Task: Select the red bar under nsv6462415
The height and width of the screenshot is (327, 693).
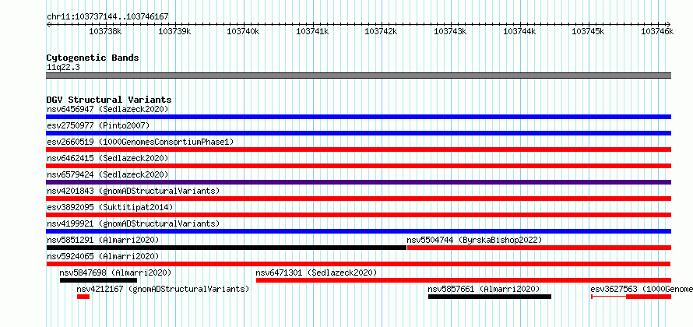Action: tap(358, 166)
